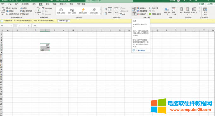Screen dimensions: 215x116
Task: Open the File (文件) tab
Action: point(3,4)
